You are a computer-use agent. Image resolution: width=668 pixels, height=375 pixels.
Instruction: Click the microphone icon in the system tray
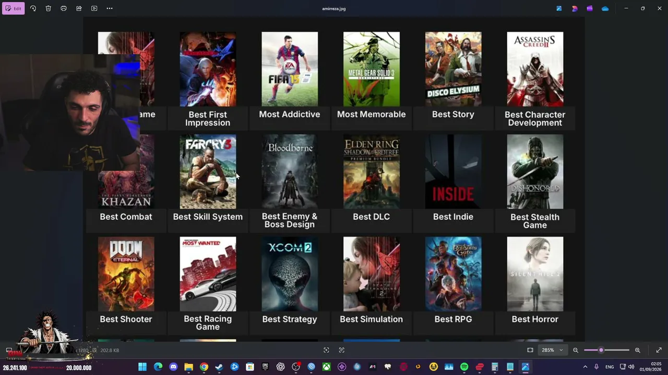[597, 367]
